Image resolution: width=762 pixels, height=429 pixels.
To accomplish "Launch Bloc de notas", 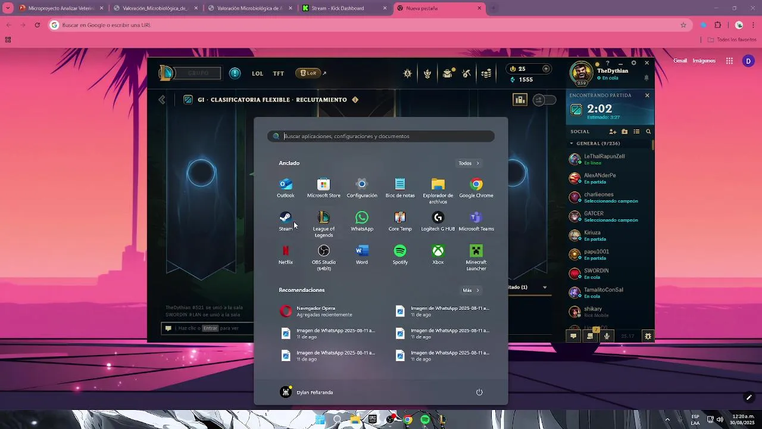I will click(x=400, y=188).
